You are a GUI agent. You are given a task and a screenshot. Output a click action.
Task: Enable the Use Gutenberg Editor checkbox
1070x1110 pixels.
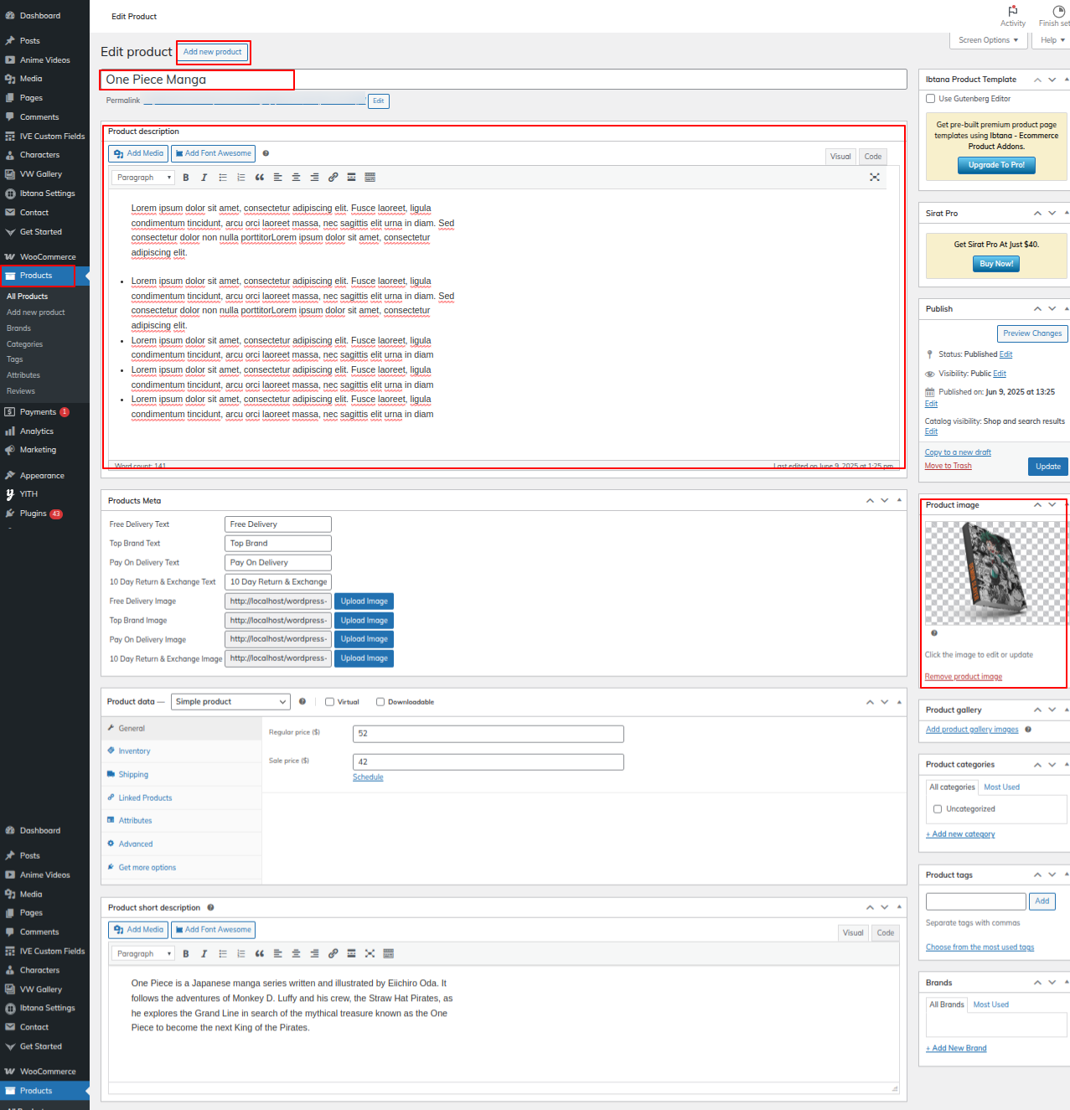click(x=931, y=99)
